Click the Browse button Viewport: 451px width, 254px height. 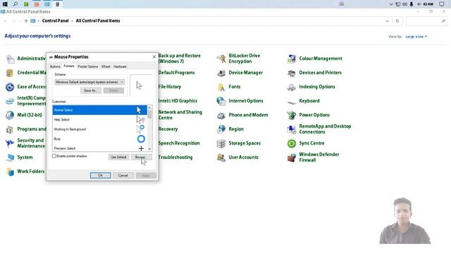(141, 157)
